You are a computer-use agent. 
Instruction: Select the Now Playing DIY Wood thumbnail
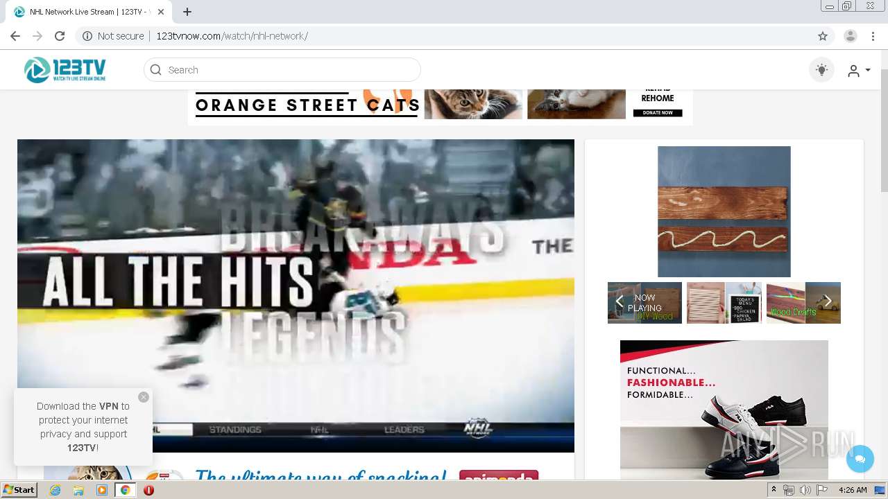(644, 303)
